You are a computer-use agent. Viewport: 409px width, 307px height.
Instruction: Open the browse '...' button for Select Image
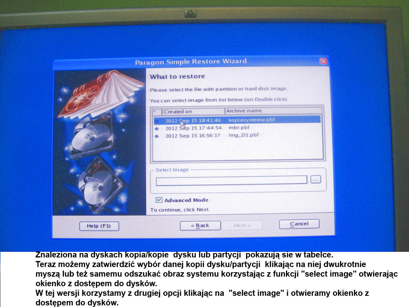tap(316, 179)
